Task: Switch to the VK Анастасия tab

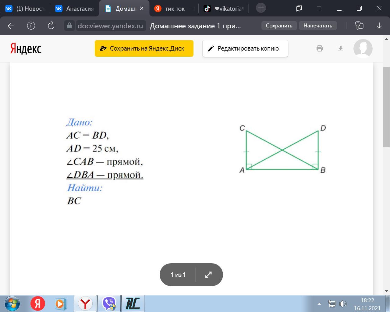Action: pos(75,9)
